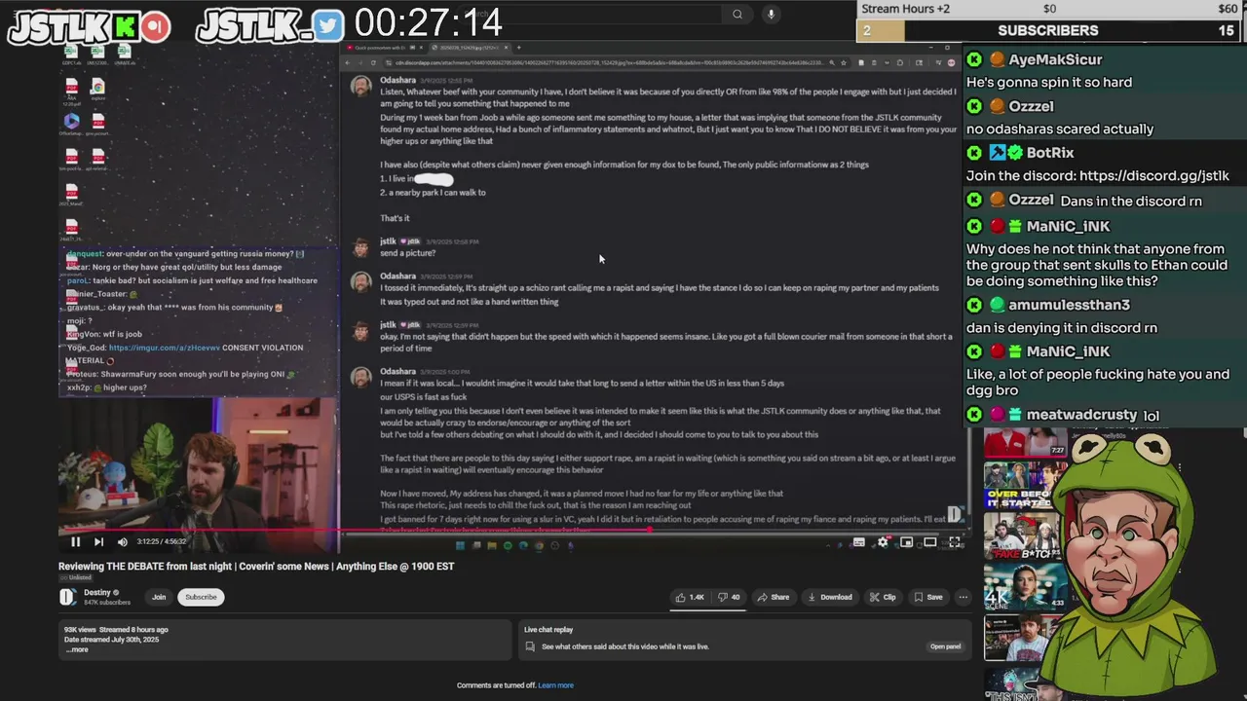Switch to miniplayer mode
The height and width of the screenshot is (701, 1247).
(x=906, y=542)
